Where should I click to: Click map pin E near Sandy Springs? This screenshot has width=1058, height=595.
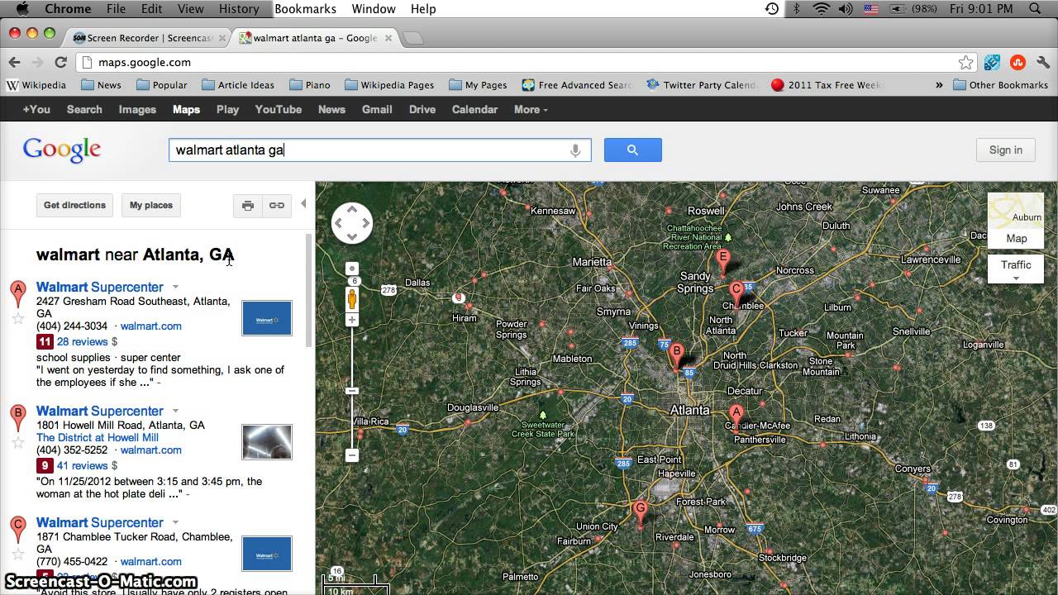pyautogui.click(x=723, y=262)
